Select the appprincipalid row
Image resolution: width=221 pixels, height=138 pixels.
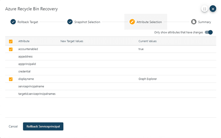[x=110, y=64]
